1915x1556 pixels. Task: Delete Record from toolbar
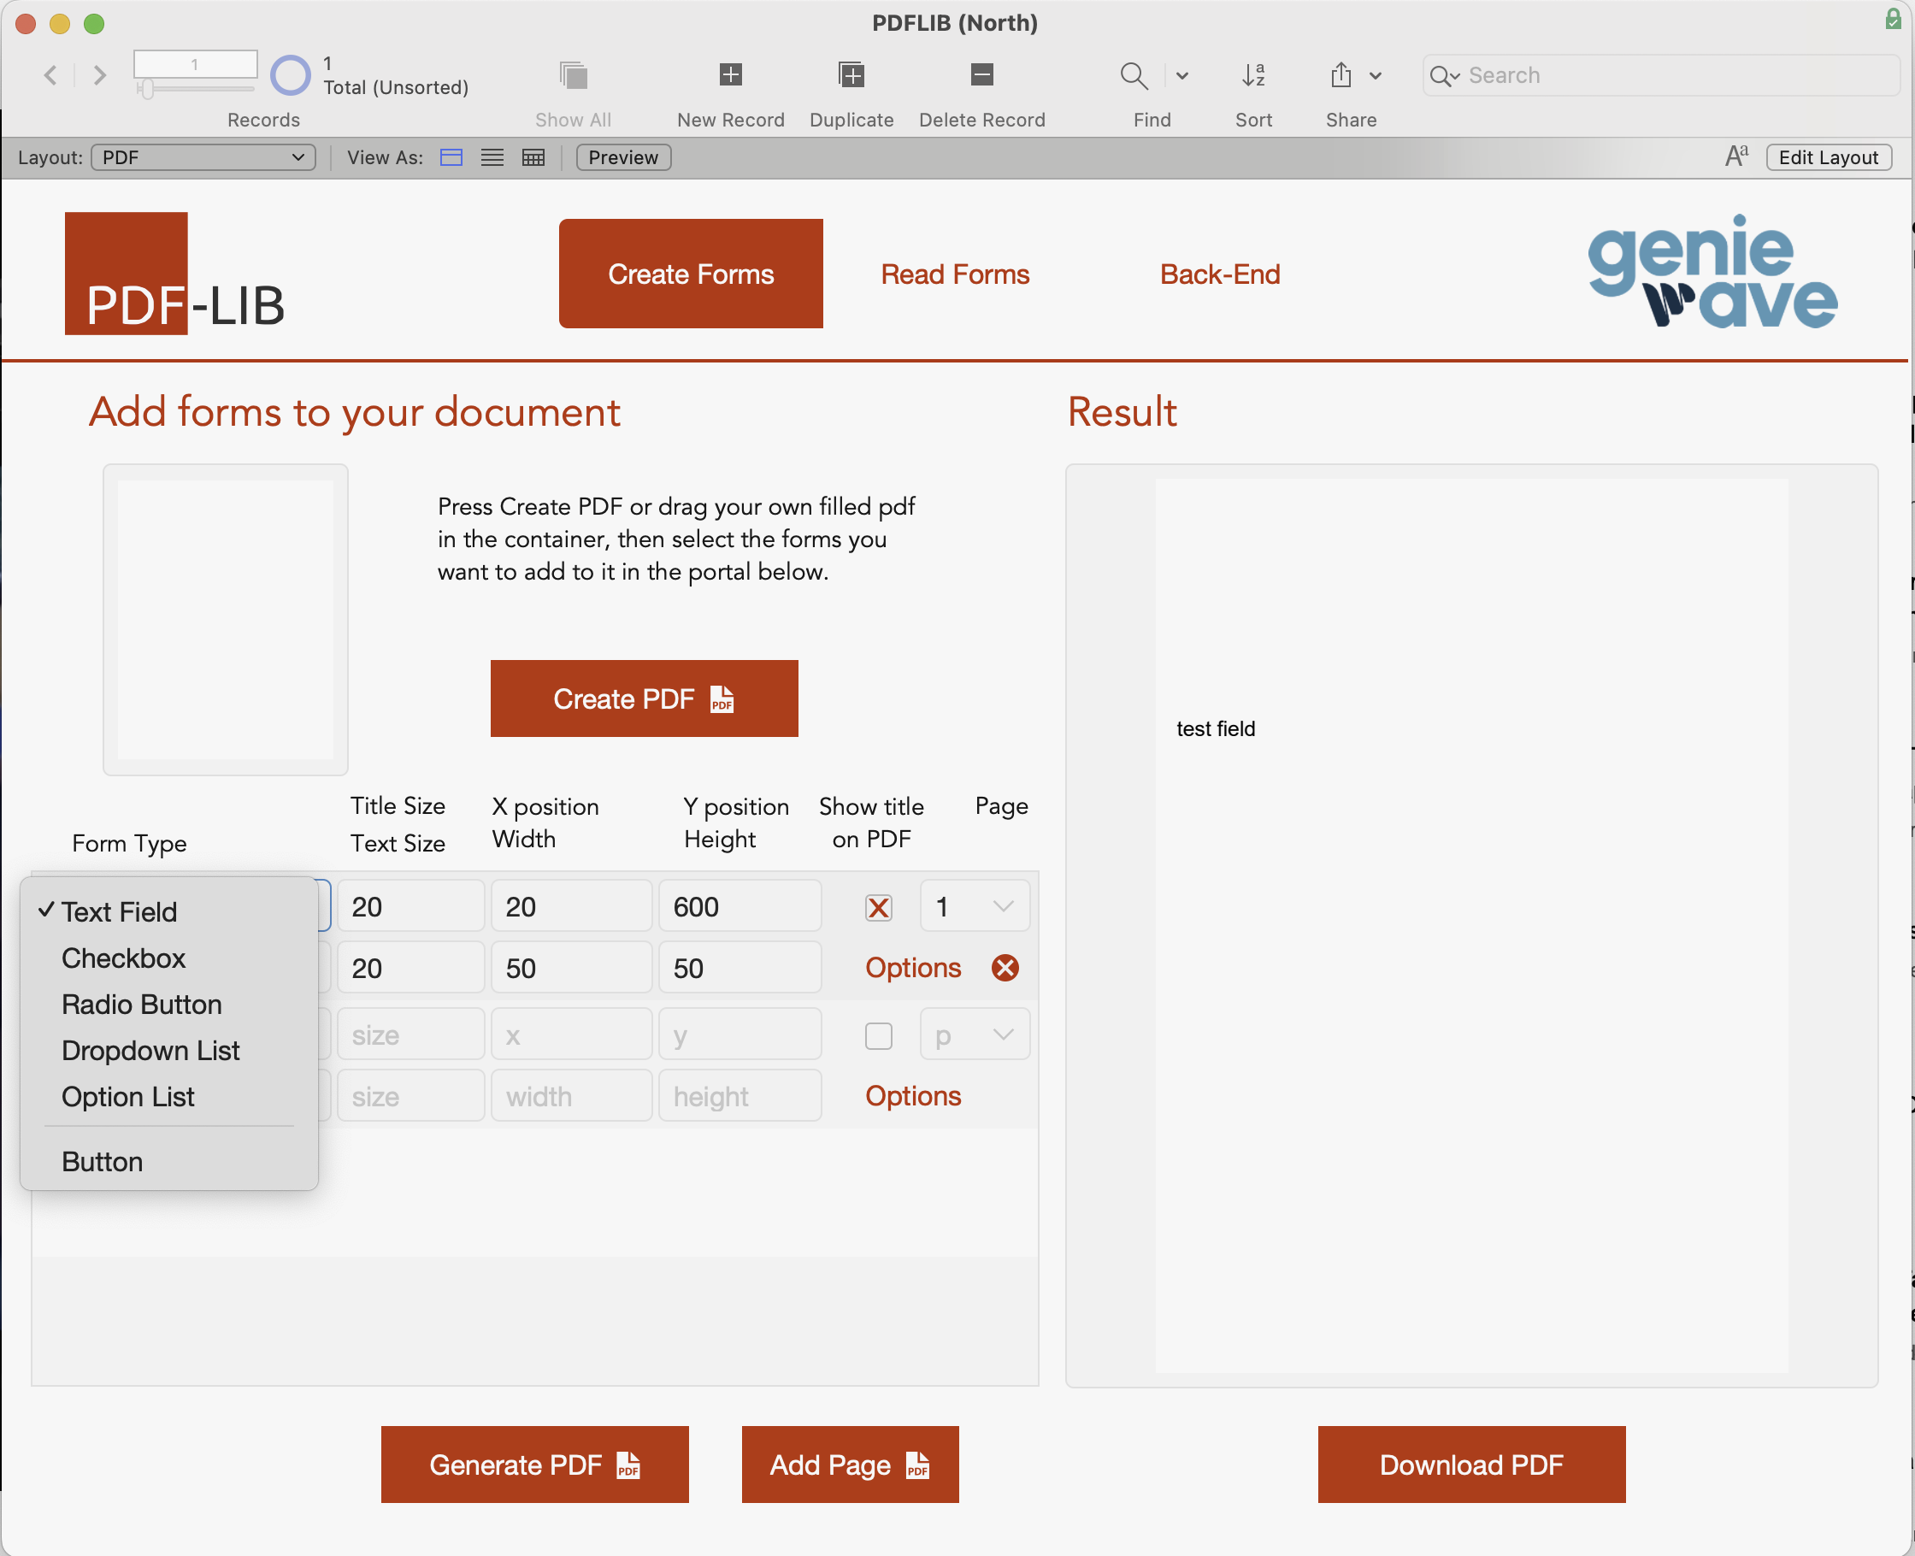click(982, 74)
